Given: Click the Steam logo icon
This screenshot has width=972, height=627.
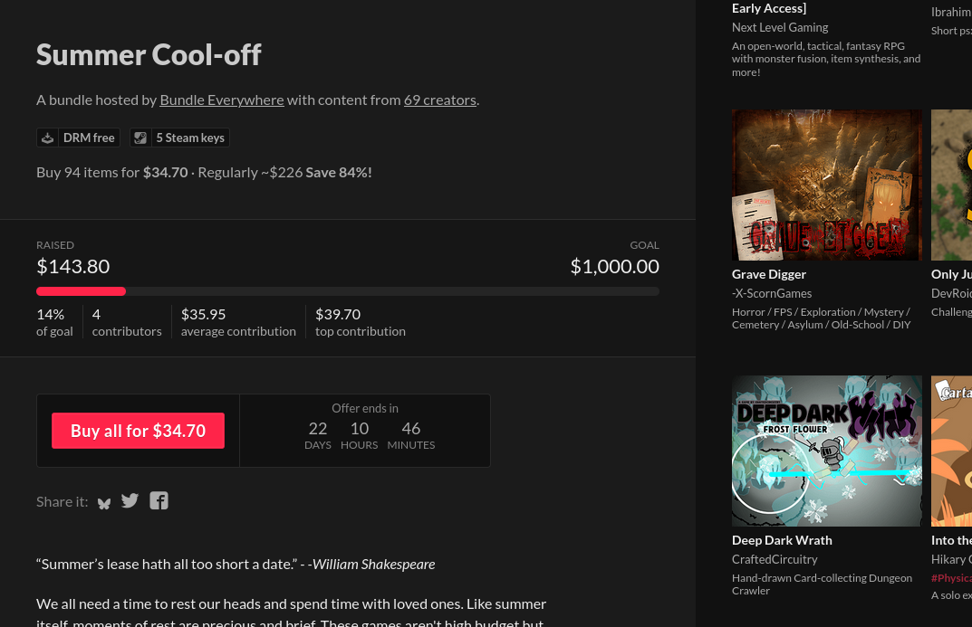Looking at the screenshot, I should (x=140, y=138).
